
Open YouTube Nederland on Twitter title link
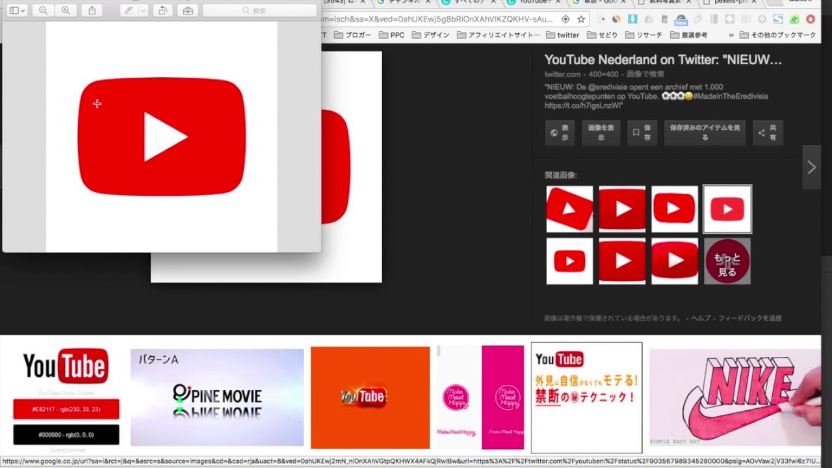coord(663,60)
